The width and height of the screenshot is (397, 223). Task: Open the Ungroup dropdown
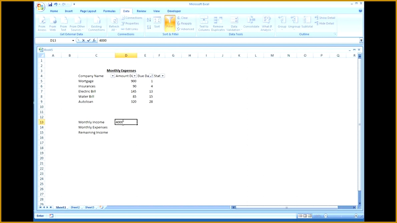pyautogui.click(x=294, y=23)
